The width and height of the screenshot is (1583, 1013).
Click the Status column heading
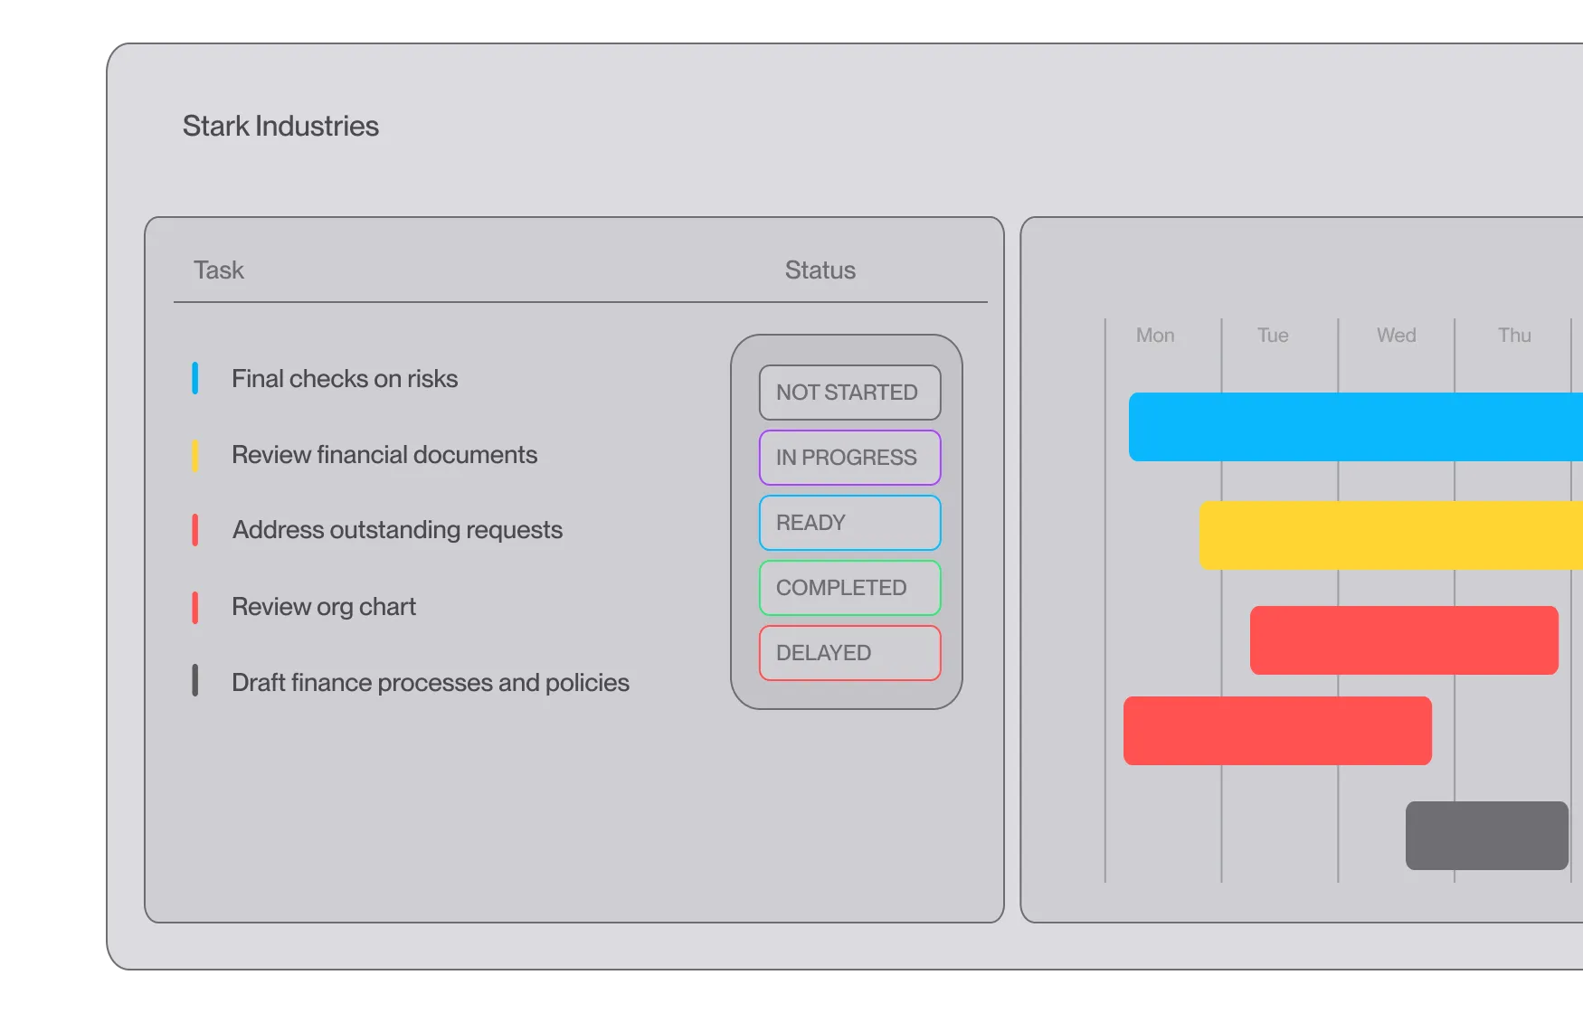820,270
